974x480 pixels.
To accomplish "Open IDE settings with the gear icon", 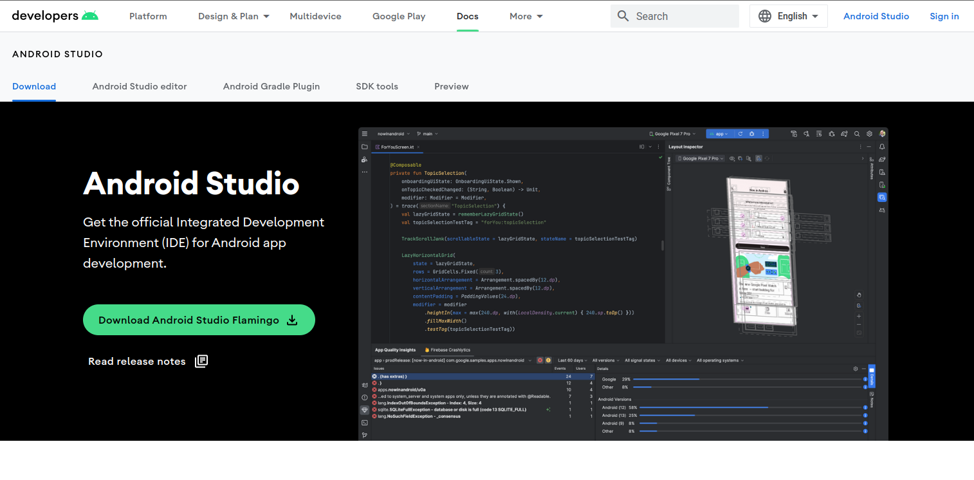I will (870, 134).
